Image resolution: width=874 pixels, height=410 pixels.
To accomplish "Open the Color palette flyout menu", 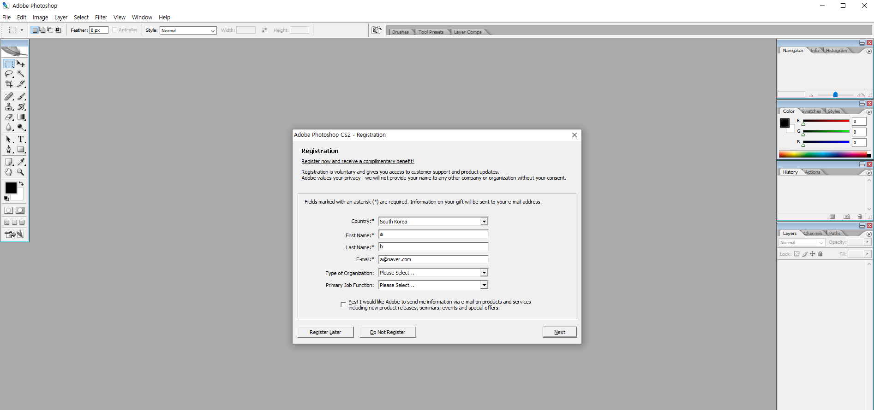I will (x=869, y=112).
